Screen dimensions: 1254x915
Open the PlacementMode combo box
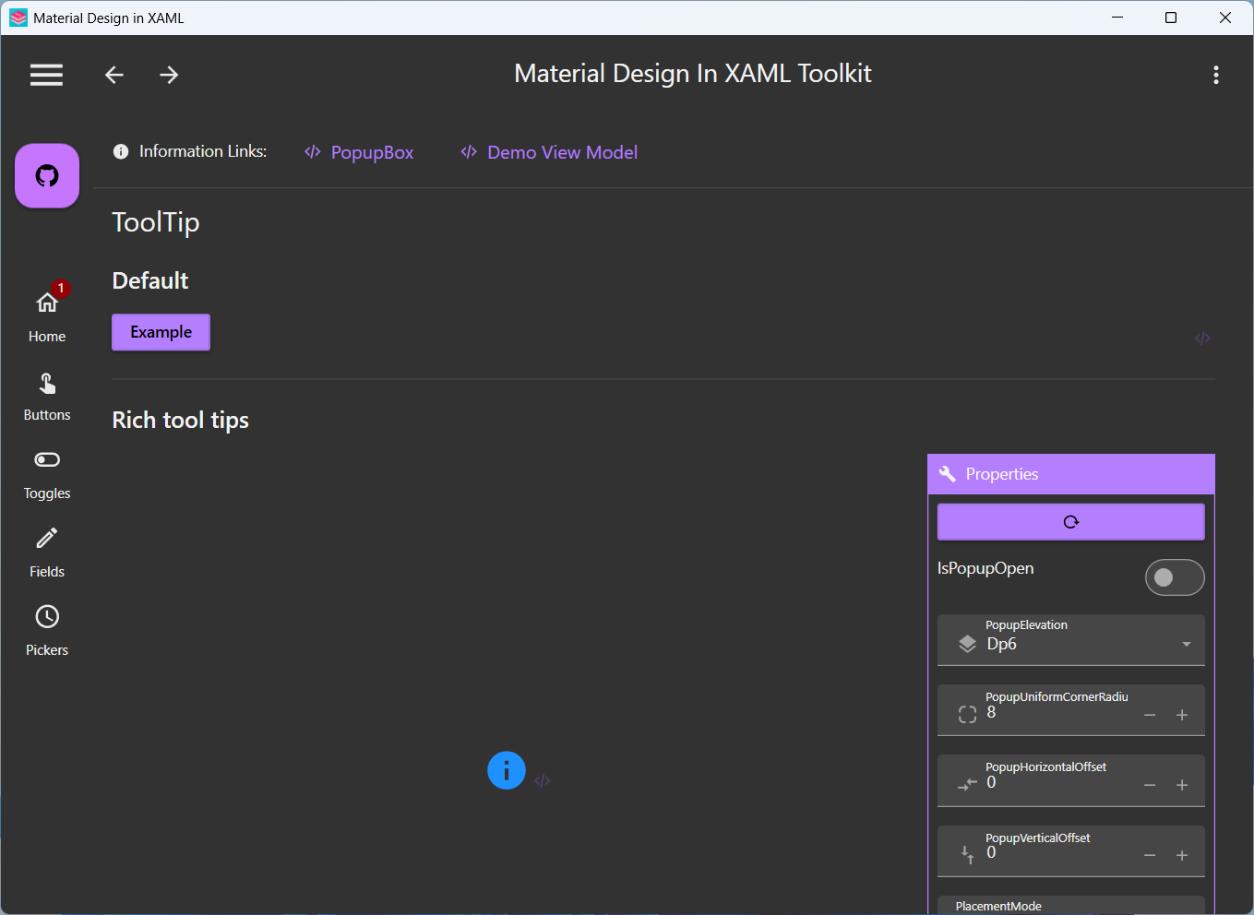(x=1071, y=906)
